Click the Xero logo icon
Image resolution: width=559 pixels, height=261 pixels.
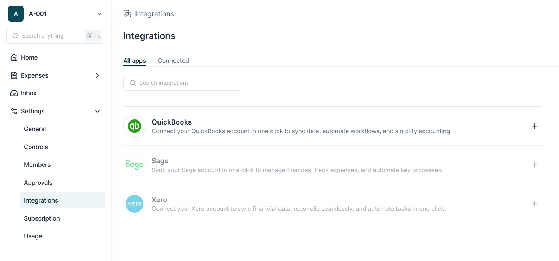click(x=134, y=204)
